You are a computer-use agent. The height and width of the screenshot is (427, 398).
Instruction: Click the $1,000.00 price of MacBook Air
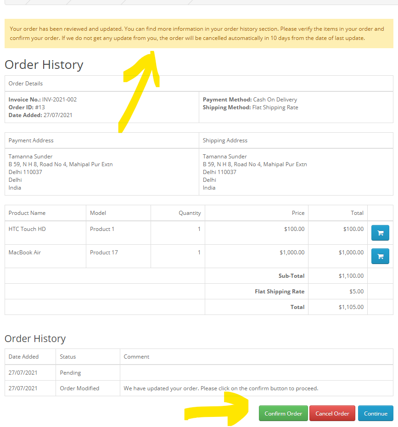click(x=292, y=253)
